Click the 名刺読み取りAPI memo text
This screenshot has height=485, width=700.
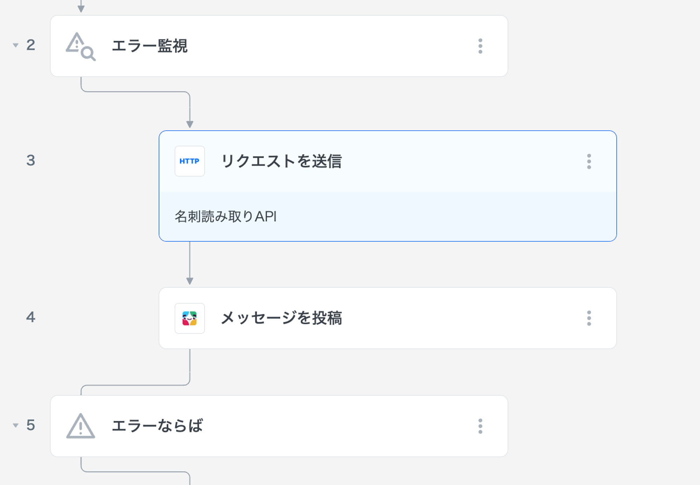(226, 217)
